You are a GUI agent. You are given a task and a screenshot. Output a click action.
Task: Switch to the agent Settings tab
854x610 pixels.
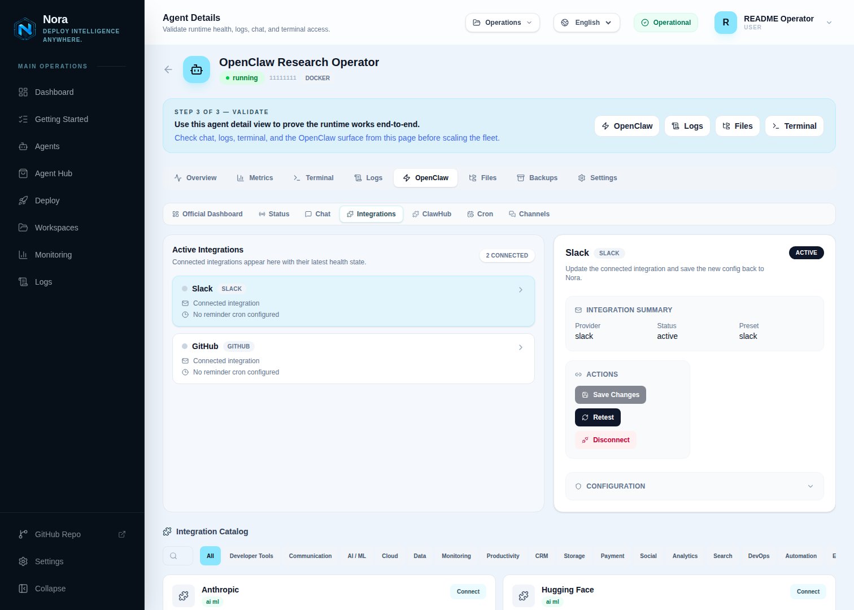pos(598,178)
